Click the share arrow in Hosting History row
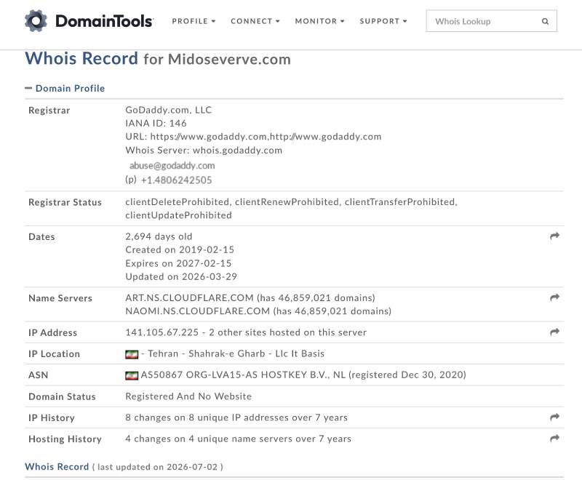The width and height of the screenshot is (582, 480). (554, 439)
